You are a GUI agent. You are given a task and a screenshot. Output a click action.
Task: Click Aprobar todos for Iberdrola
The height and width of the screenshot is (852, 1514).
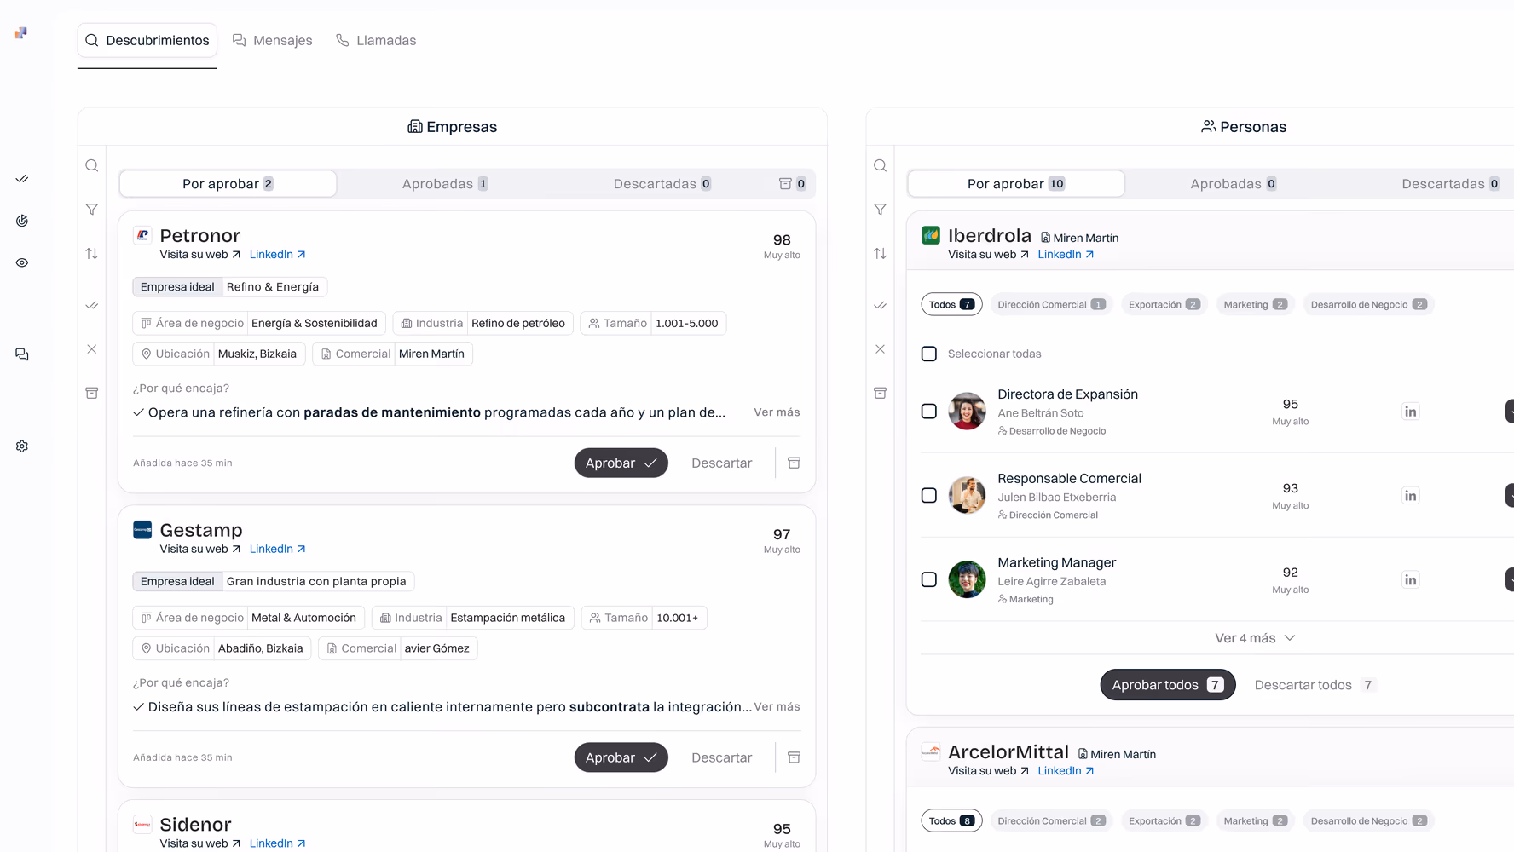point(1168,685)
